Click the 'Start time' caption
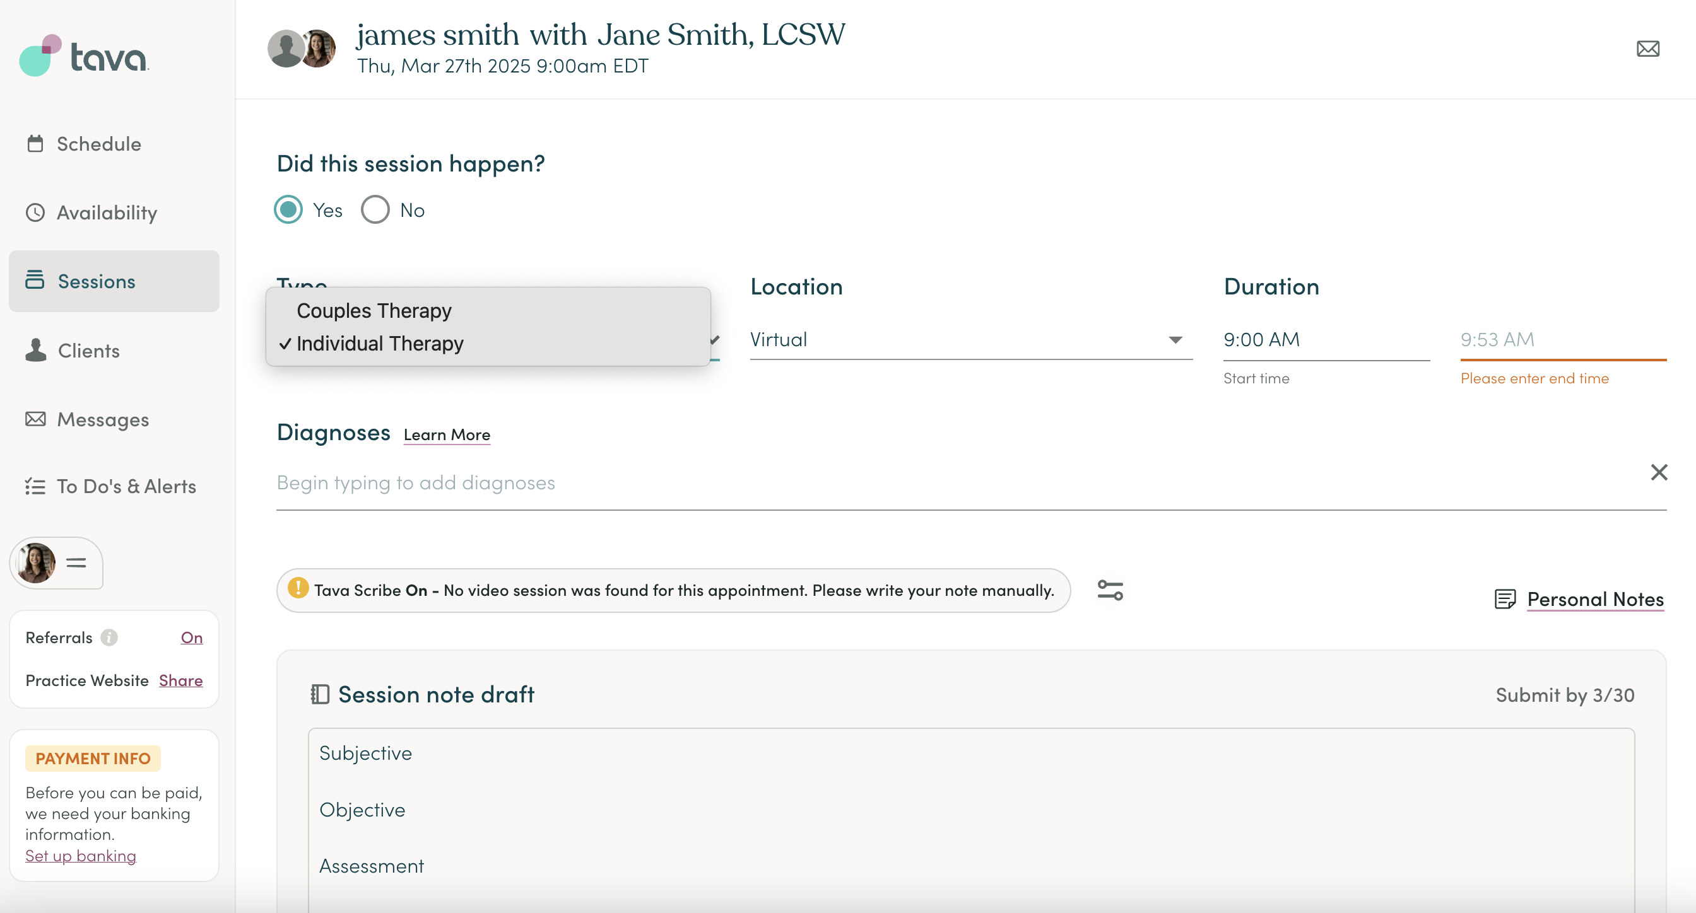This screenshot has height=913, width=1696. click(1256, 378)
